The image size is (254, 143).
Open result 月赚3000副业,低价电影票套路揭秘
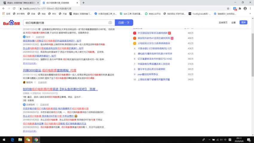click(x=49, y=70)
